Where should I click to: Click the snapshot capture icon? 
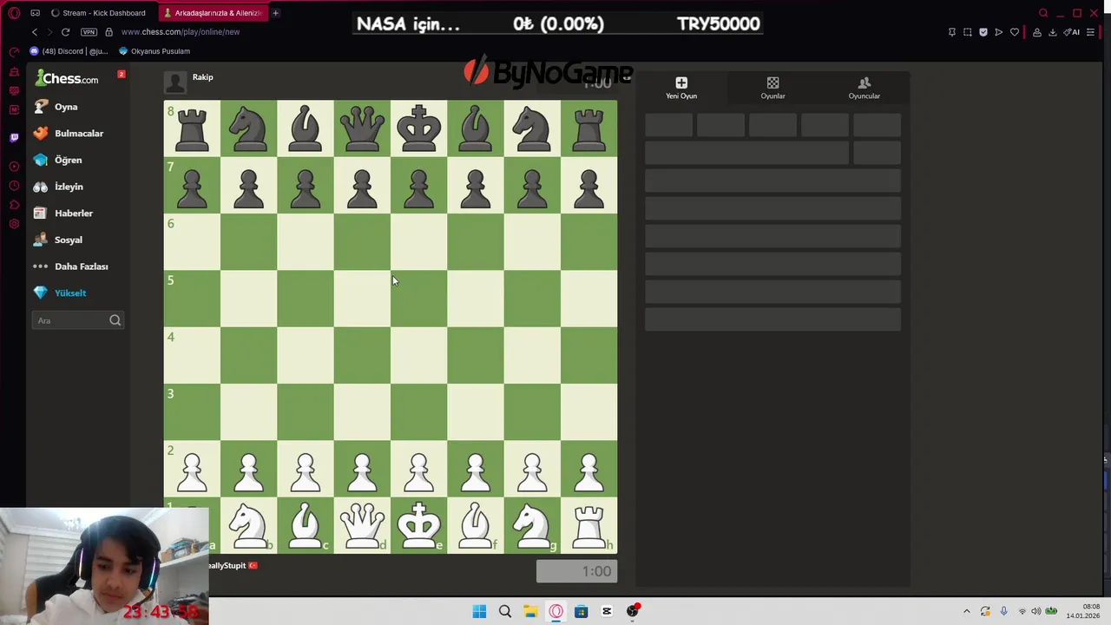968,32
